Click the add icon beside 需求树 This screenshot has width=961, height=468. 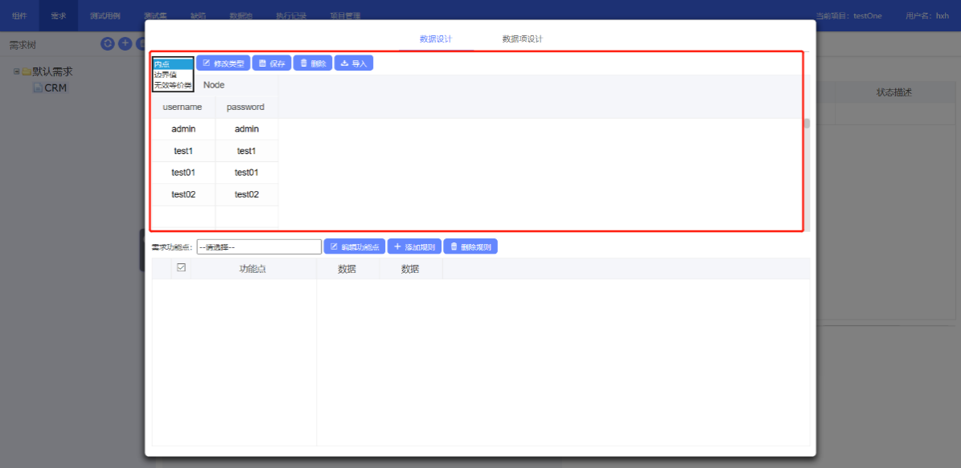coord(125,44)
